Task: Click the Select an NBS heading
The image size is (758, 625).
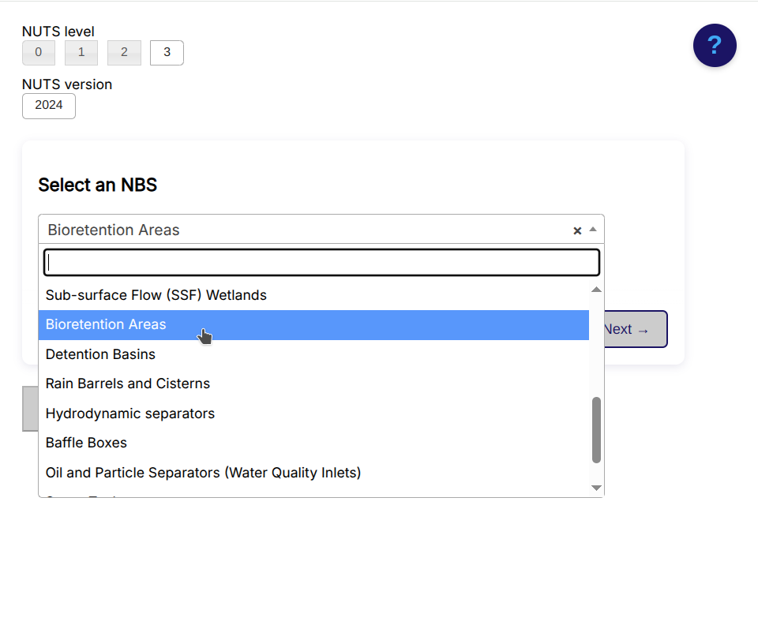Action: [97, 185]
